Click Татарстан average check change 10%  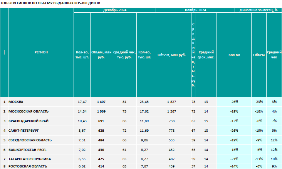click(274, 159)
